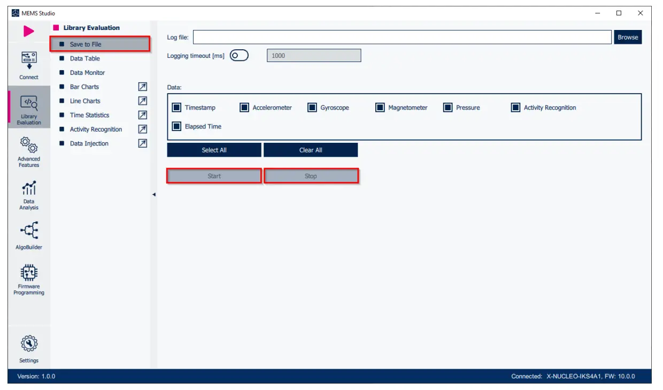Uncheck the Elapsed Time checkbox

click(176, 127)
